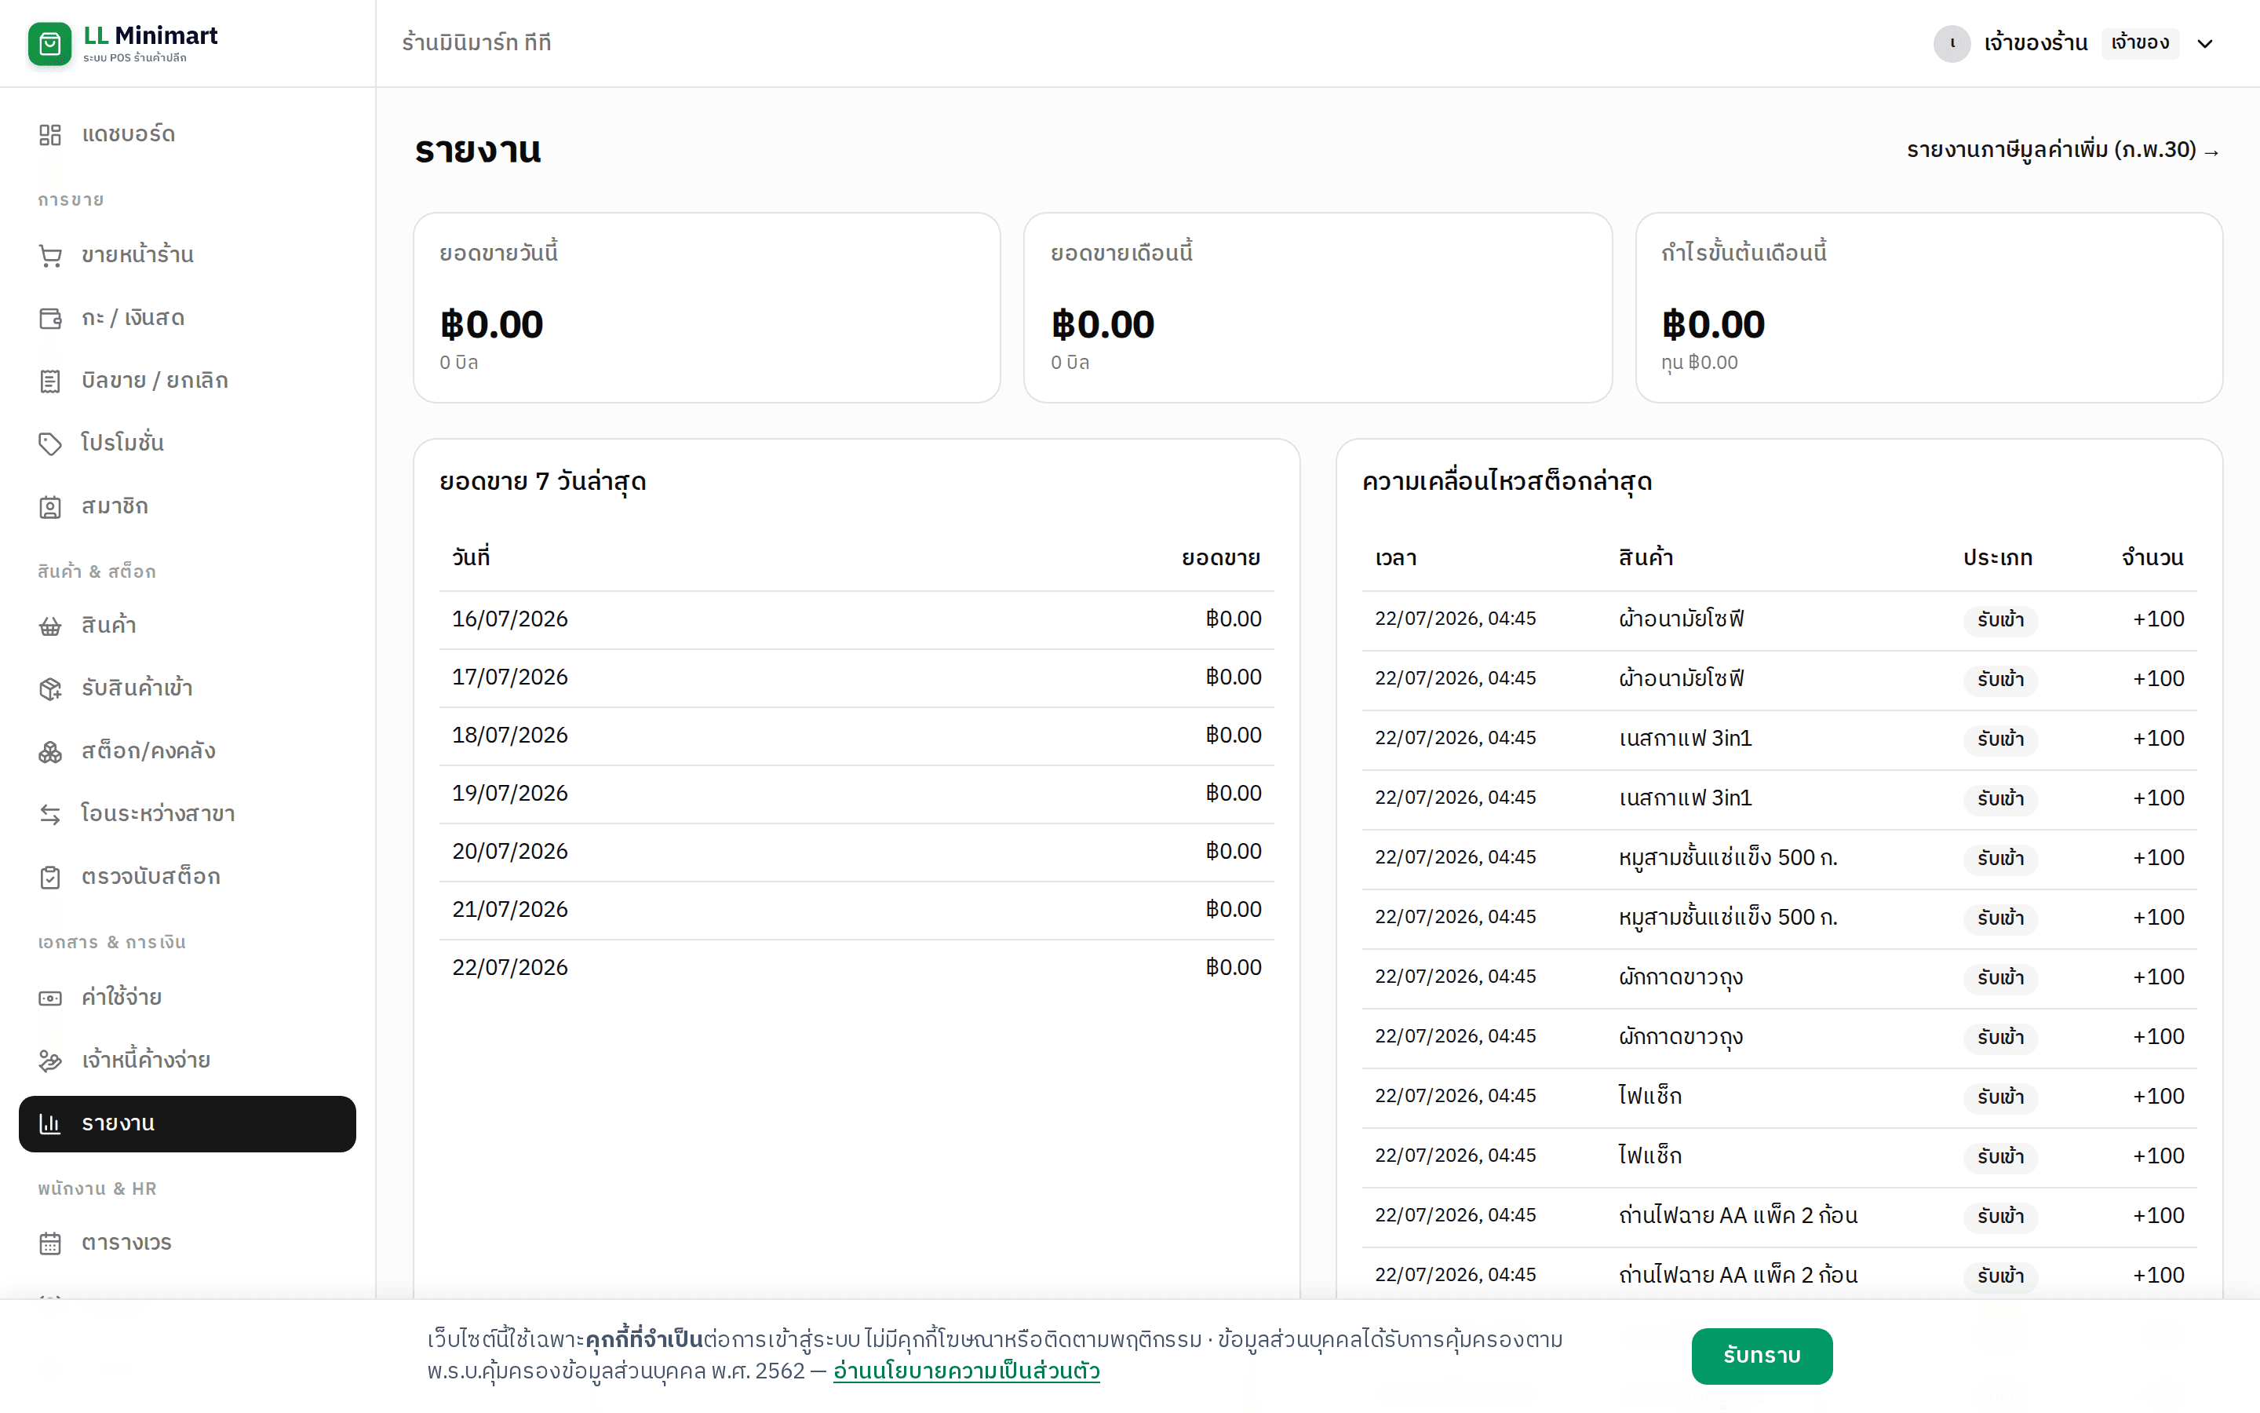Click the banknote icon for ค่าใช้จ่าย
2260x1413 pixels.
click(x=50, y=998)
